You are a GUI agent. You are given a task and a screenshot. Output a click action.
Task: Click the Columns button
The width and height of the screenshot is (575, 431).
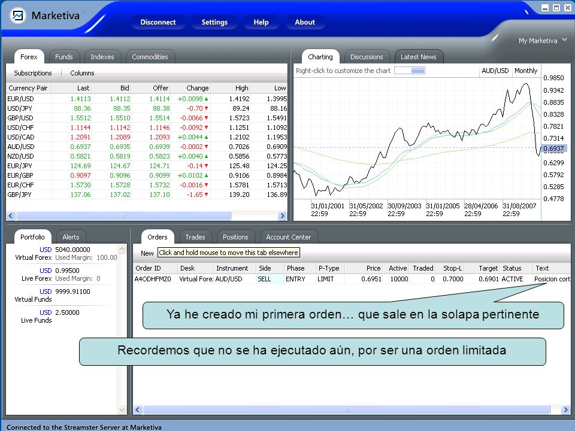point(82,73)
